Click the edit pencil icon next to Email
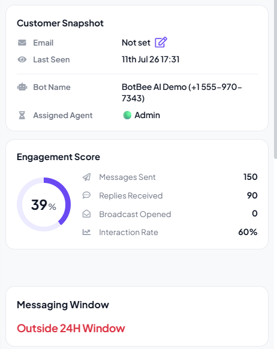The image size is (277, 349). click(x=161, y=43)
